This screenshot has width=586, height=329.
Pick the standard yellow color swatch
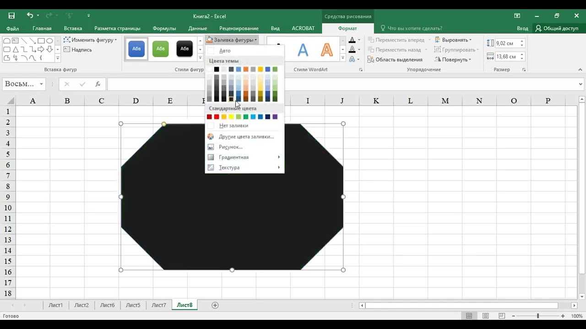pos(231,117)
